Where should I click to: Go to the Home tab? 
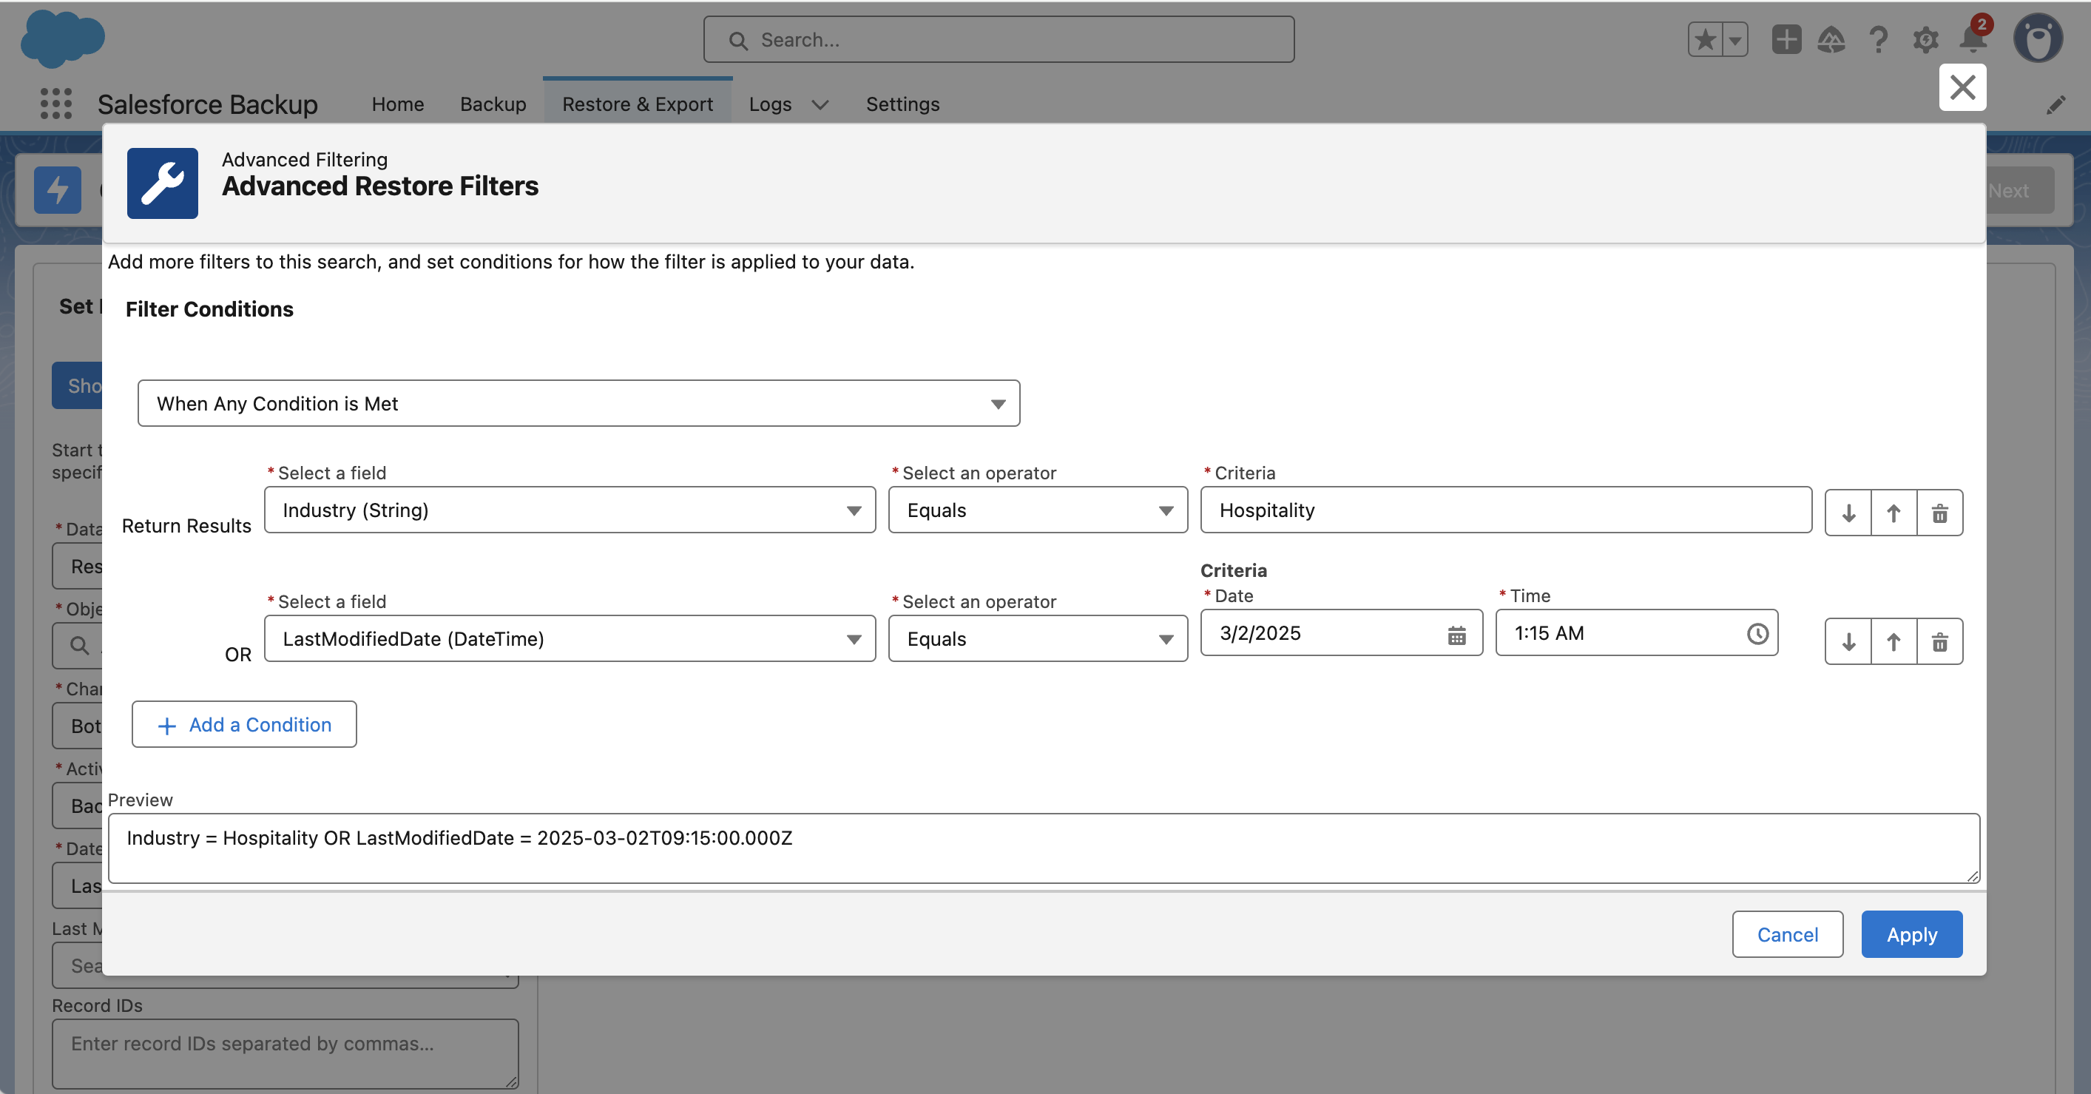pos(398,104)
